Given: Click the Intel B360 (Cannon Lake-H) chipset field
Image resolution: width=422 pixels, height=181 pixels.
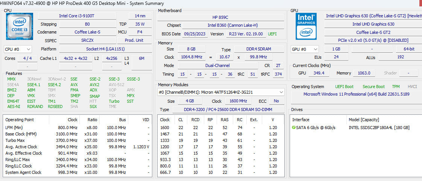Looking at the screenshot, I should point(233,25).
